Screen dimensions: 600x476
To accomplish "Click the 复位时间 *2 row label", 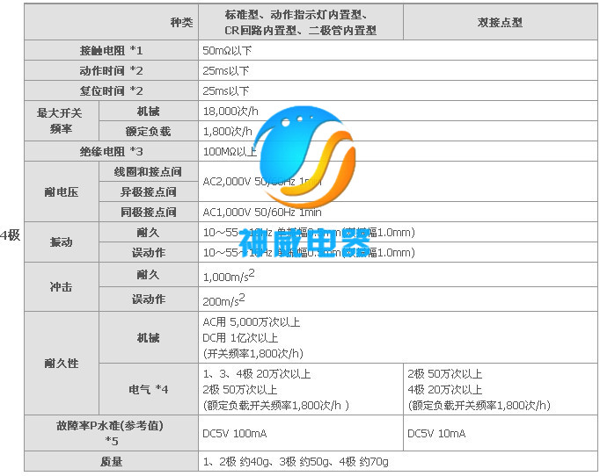I will pos(111,90).
